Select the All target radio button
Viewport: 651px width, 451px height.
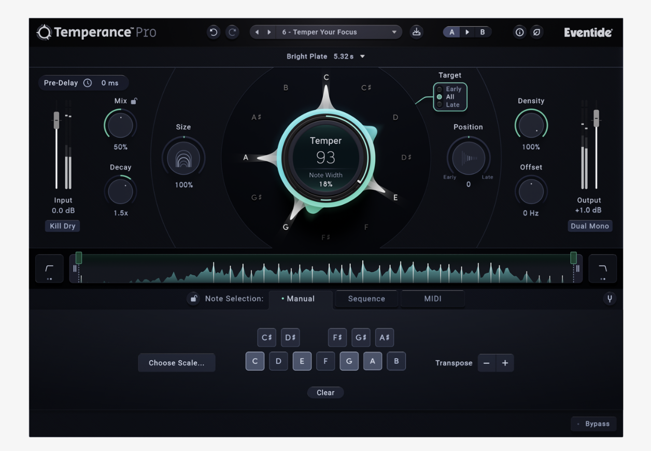click(x=440, y=97)
